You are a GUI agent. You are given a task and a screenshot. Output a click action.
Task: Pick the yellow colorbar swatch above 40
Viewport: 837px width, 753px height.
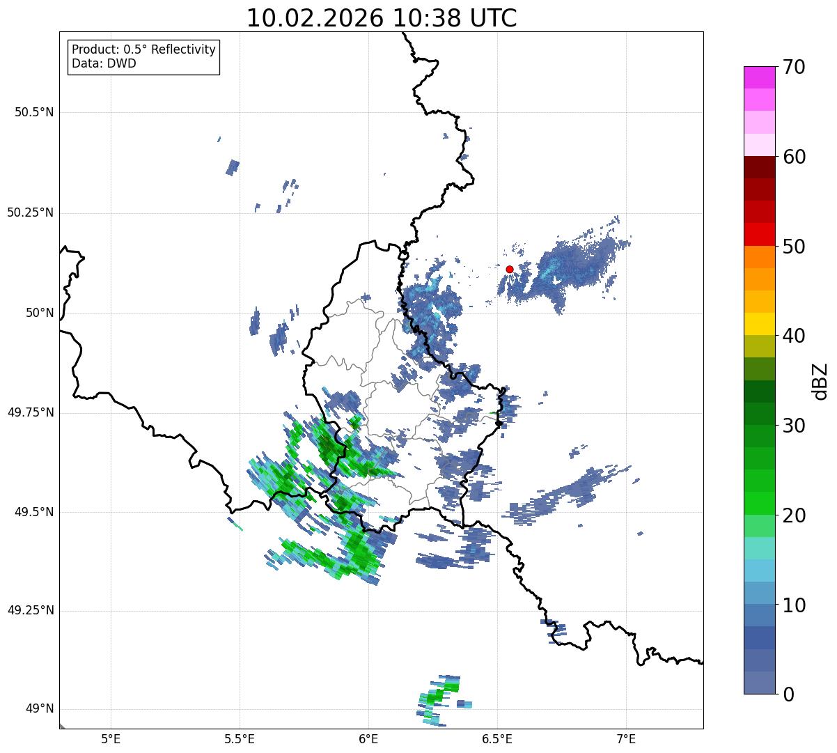(759, 324)
